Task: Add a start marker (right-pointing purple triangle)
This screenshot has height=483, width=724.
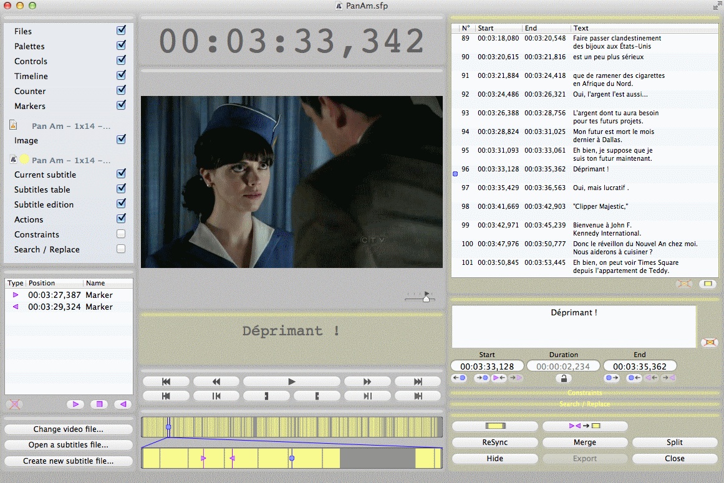Action: click(75, 404)
